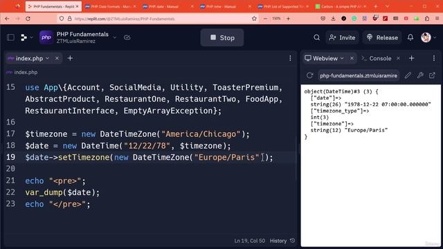Open the editor pane three-dot menu
Viewport: 443px width, 249px height.
click(290, 58)
